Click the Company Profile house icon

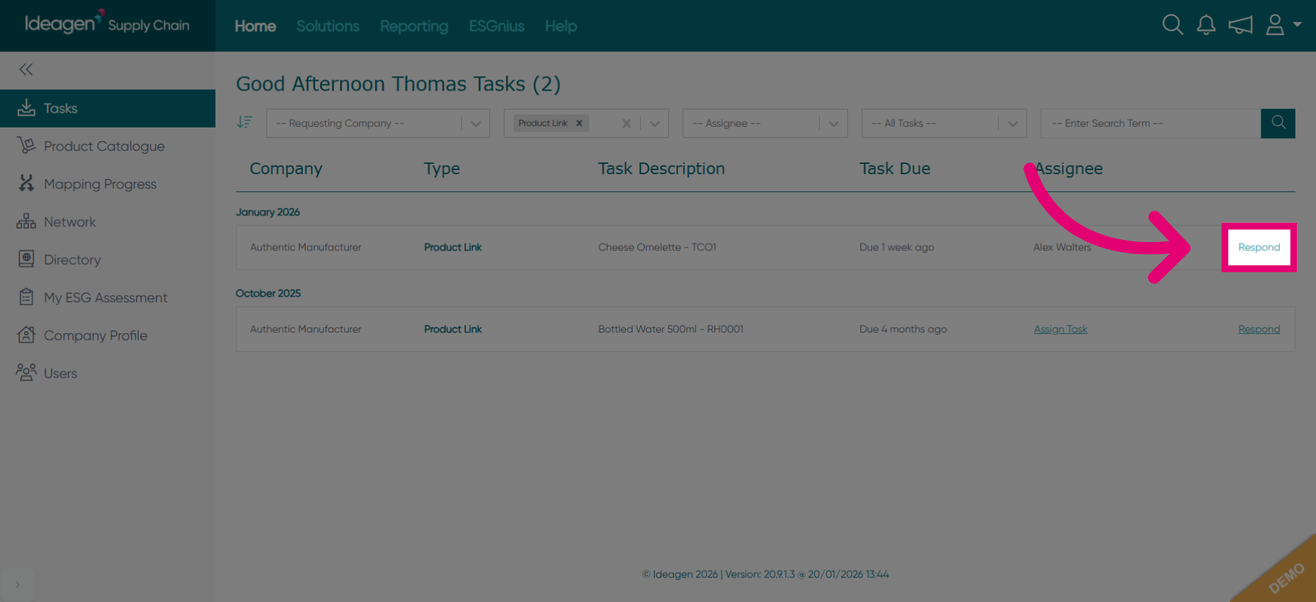tap(26, 335)
